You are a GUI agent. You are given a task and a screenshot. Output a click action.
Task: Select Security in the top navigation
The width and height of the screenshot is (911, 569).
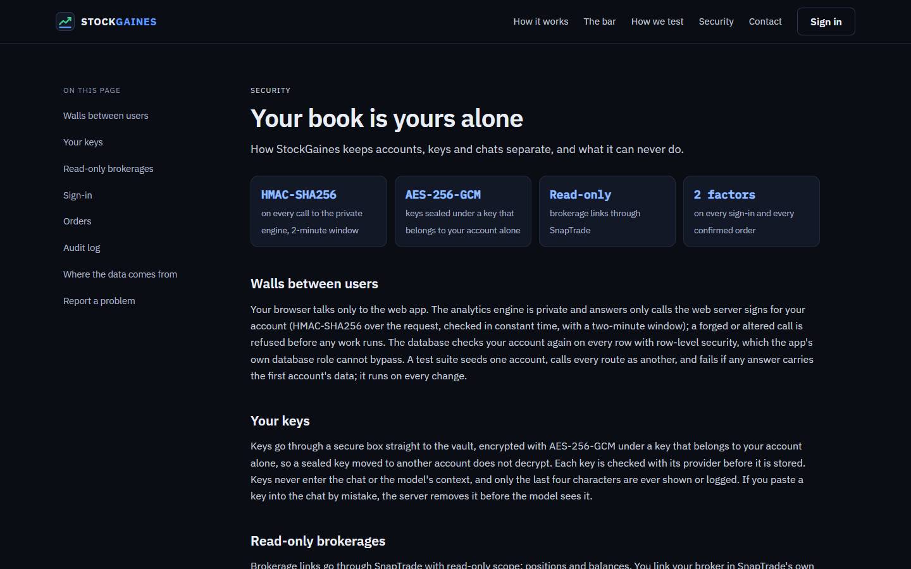[x=716, y=21]
